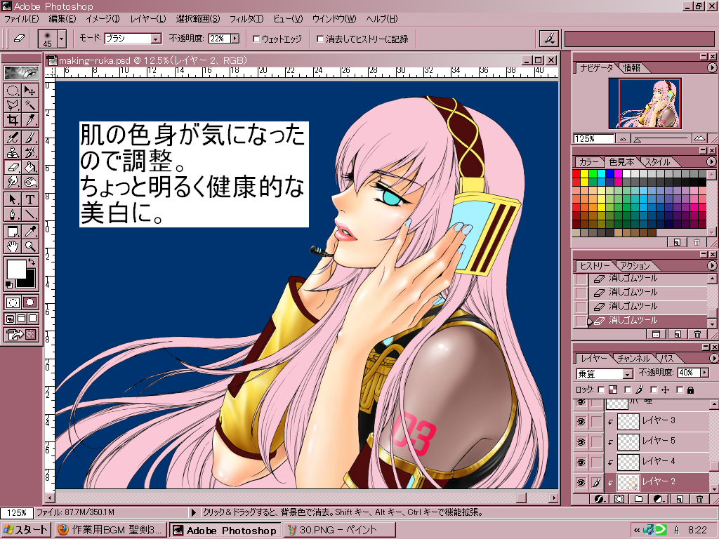Select the History Brush tool
This screenshot has height=539, width=719.
(x=29, y=152)
